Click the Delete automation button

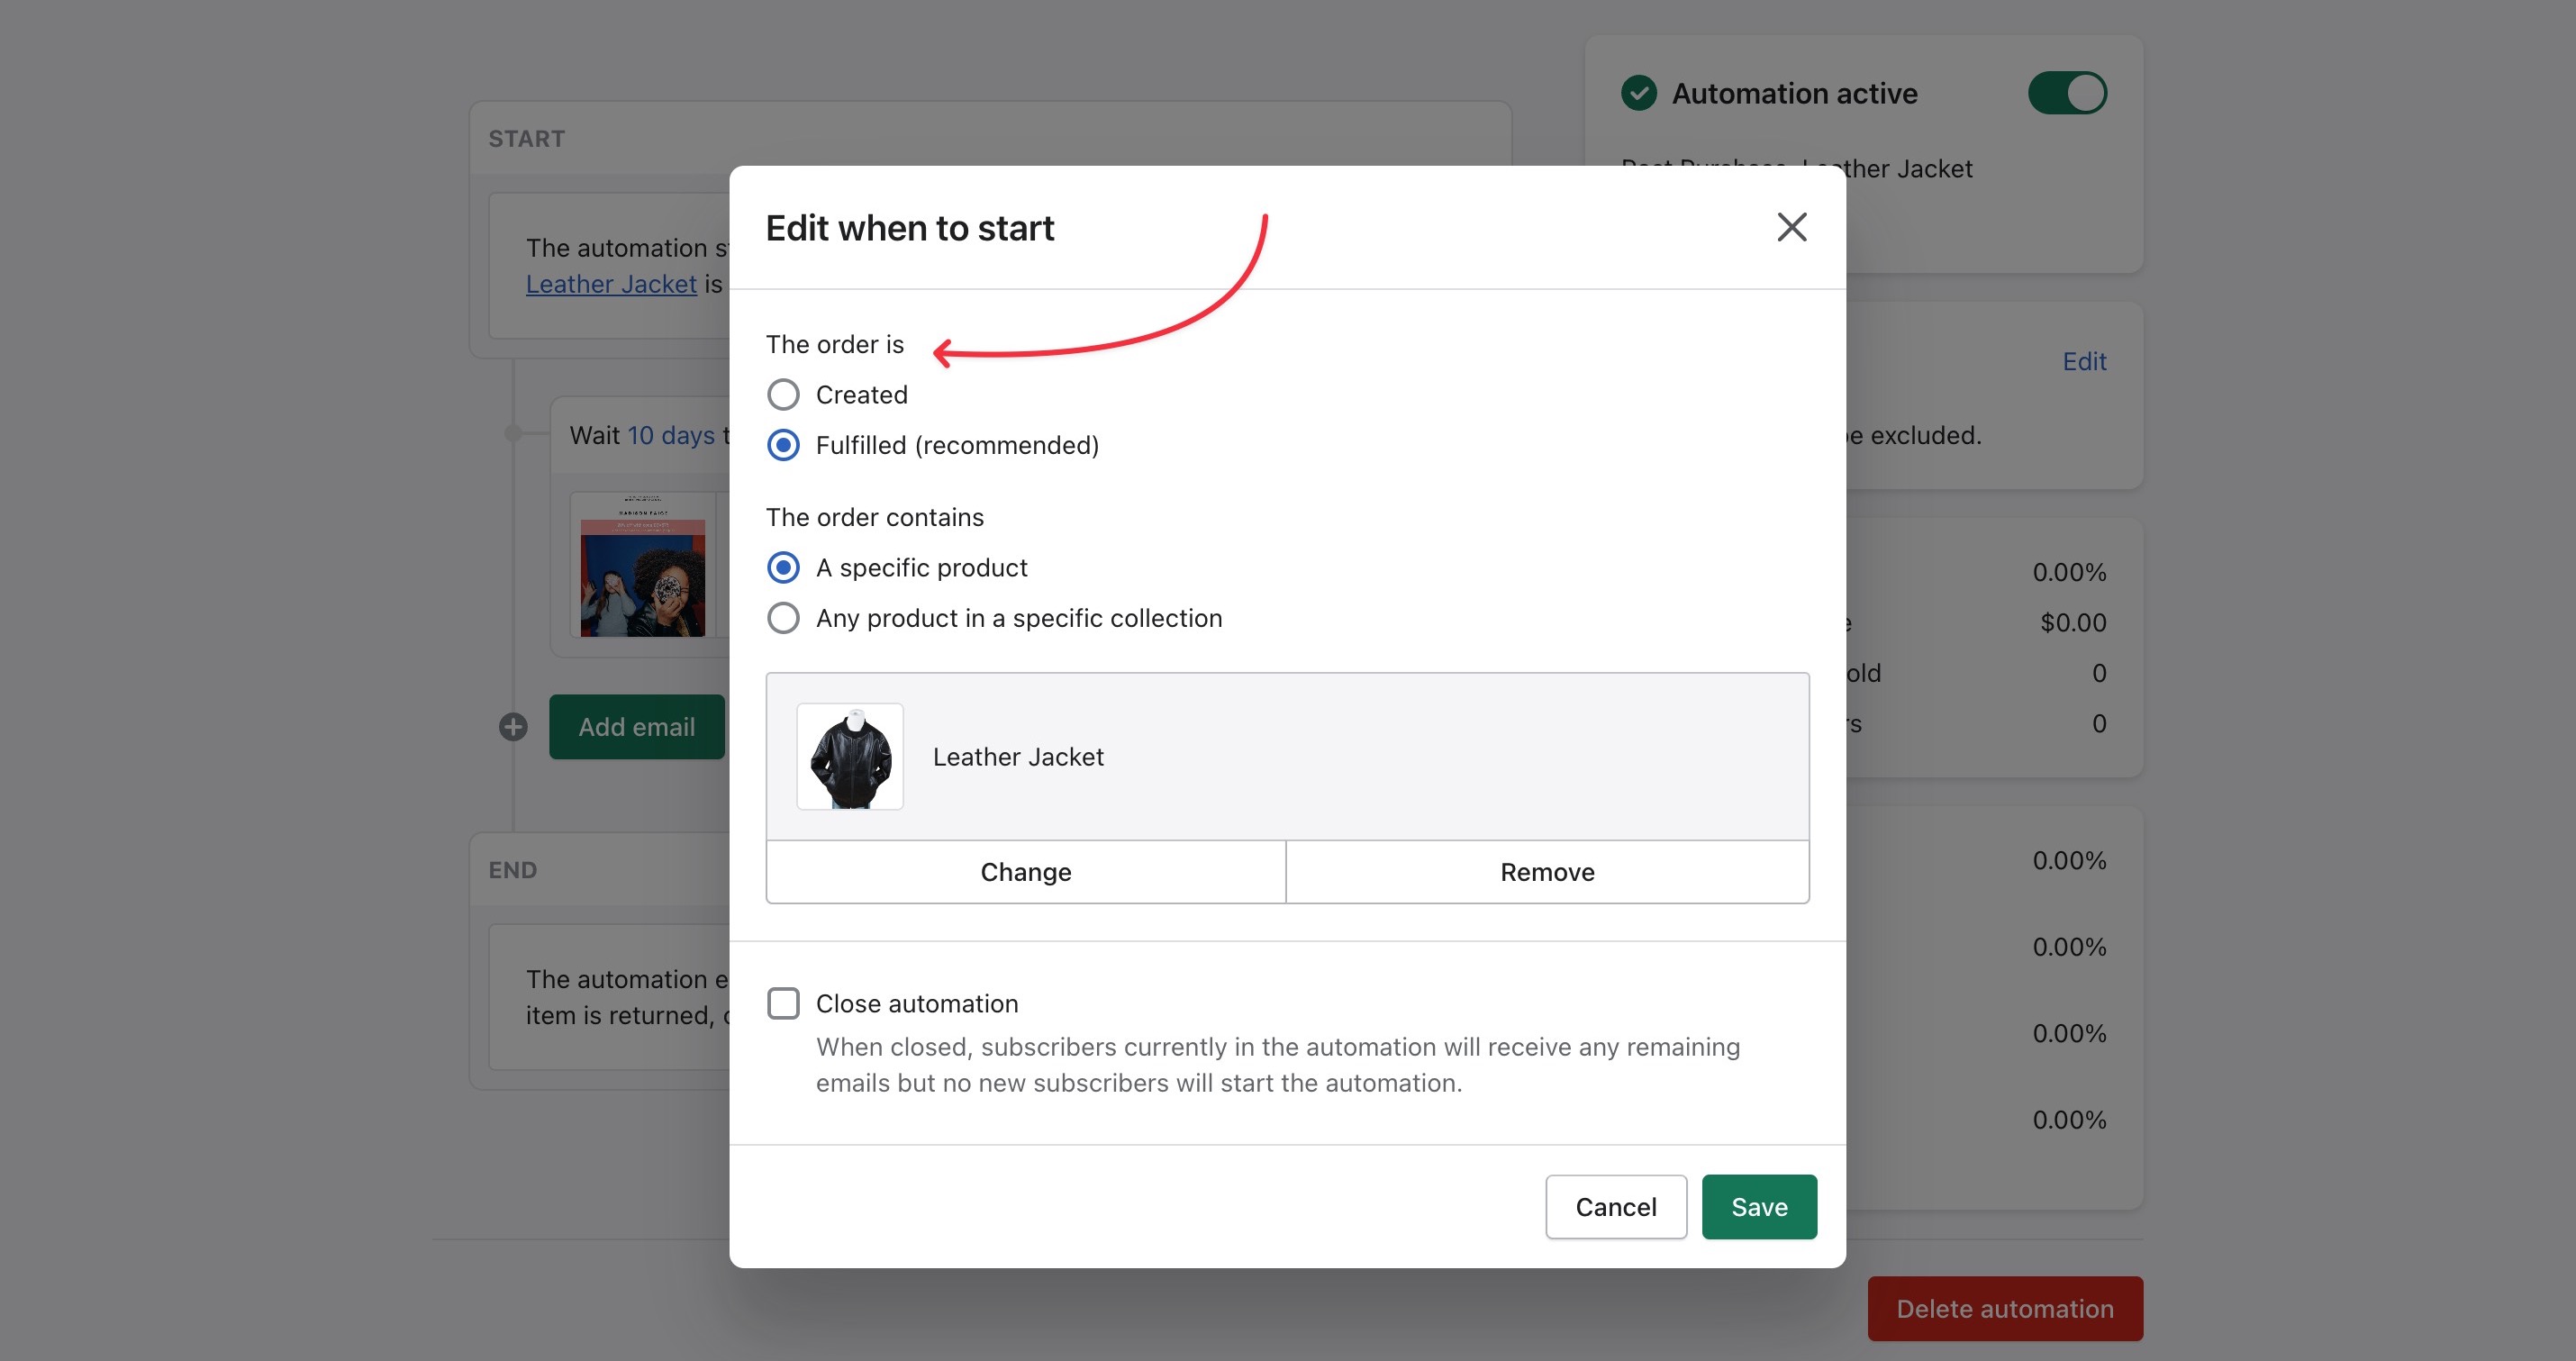[x=2004, y=1308]
